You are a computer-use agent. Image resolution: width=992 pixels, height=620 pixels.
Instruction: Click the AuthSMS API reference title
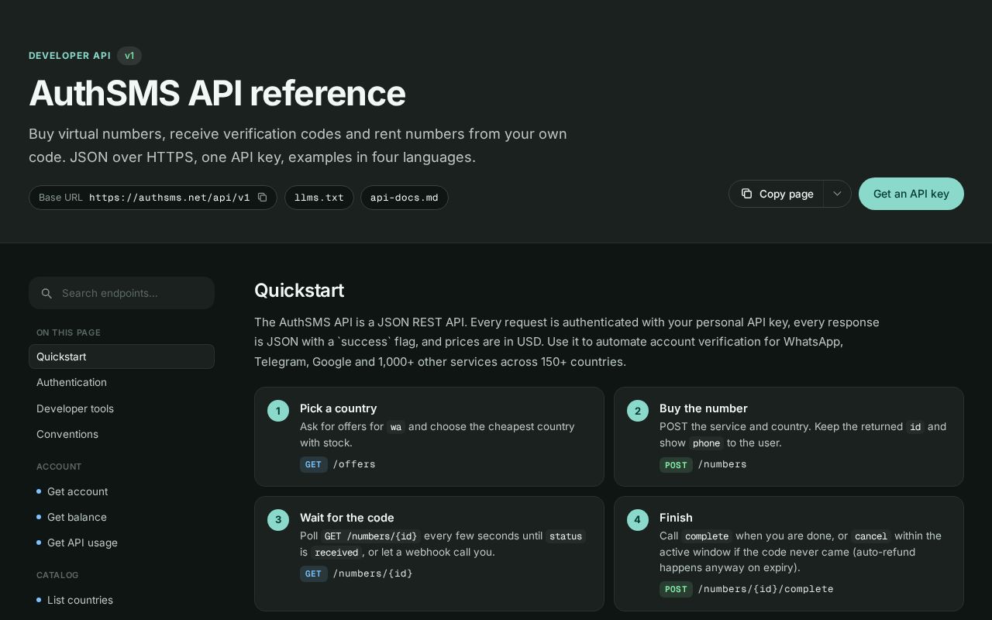217,93
